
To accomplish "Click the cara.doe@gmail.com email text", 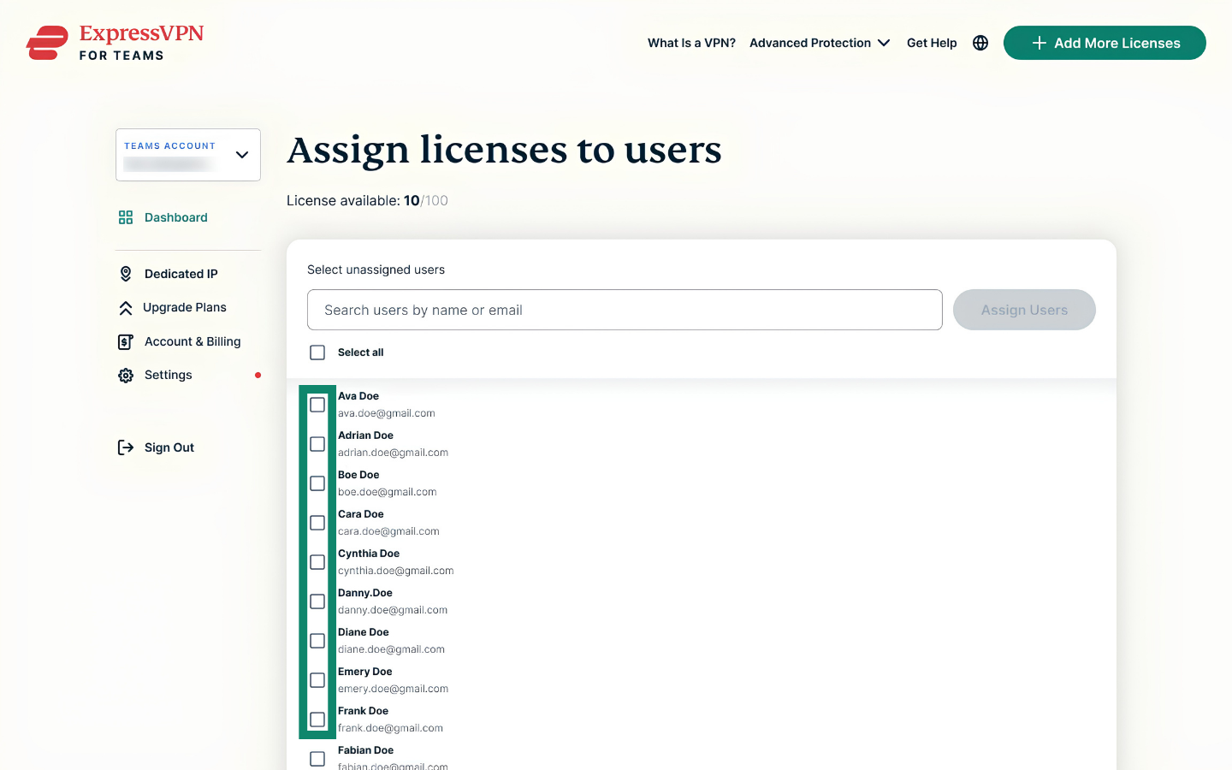I will pos(388,531).
